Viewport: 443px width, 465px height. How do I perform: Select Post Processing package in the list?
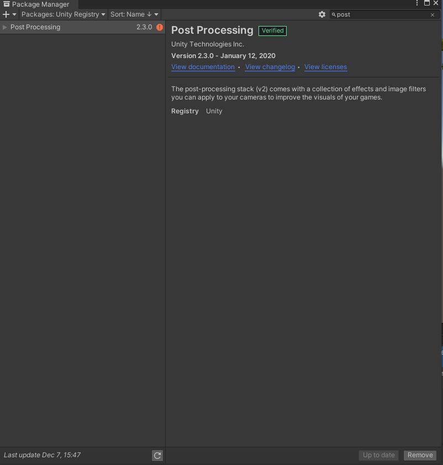82,27
